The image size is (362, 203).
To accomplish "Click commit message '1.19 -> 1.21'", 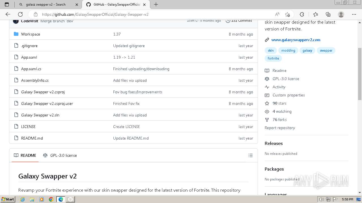I will [x=124, y=57].
